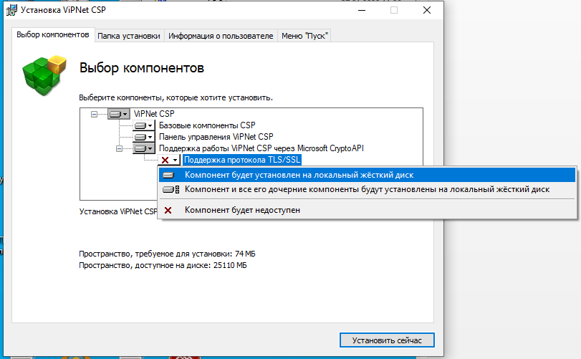The width and height of the screenshot is (581, 359).
Task: Choose install component with all child components
Action: point(367,190)
